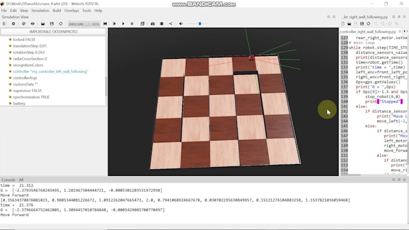This screenshot has width=409, height=230.
Task: Click Revert file icon in text editor
Action: [x=368, y=23]
